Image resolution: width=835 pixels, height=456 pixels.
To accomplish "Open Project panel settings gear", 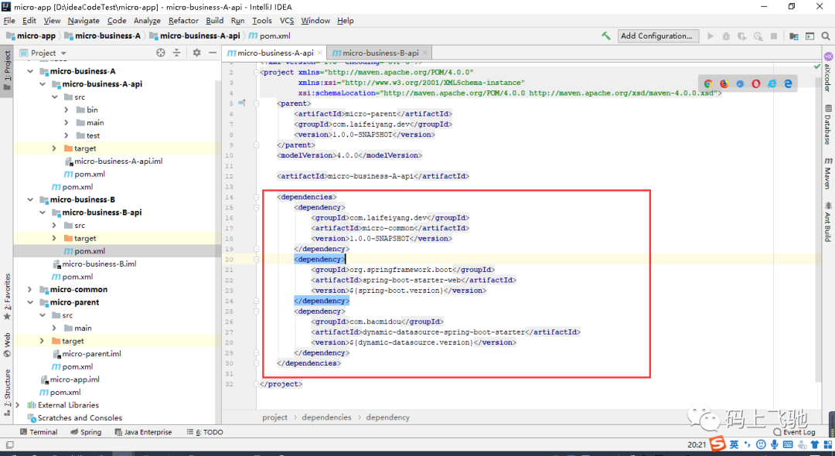I will point(196,53).
